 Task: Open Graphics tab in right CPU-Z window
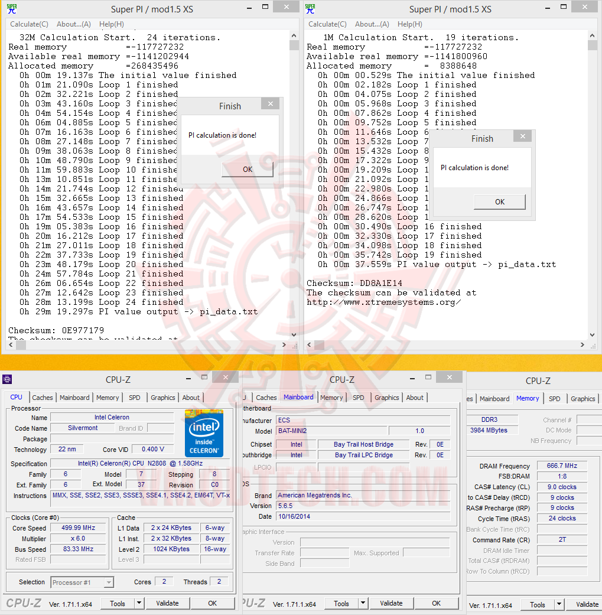(x=583, y=399)
